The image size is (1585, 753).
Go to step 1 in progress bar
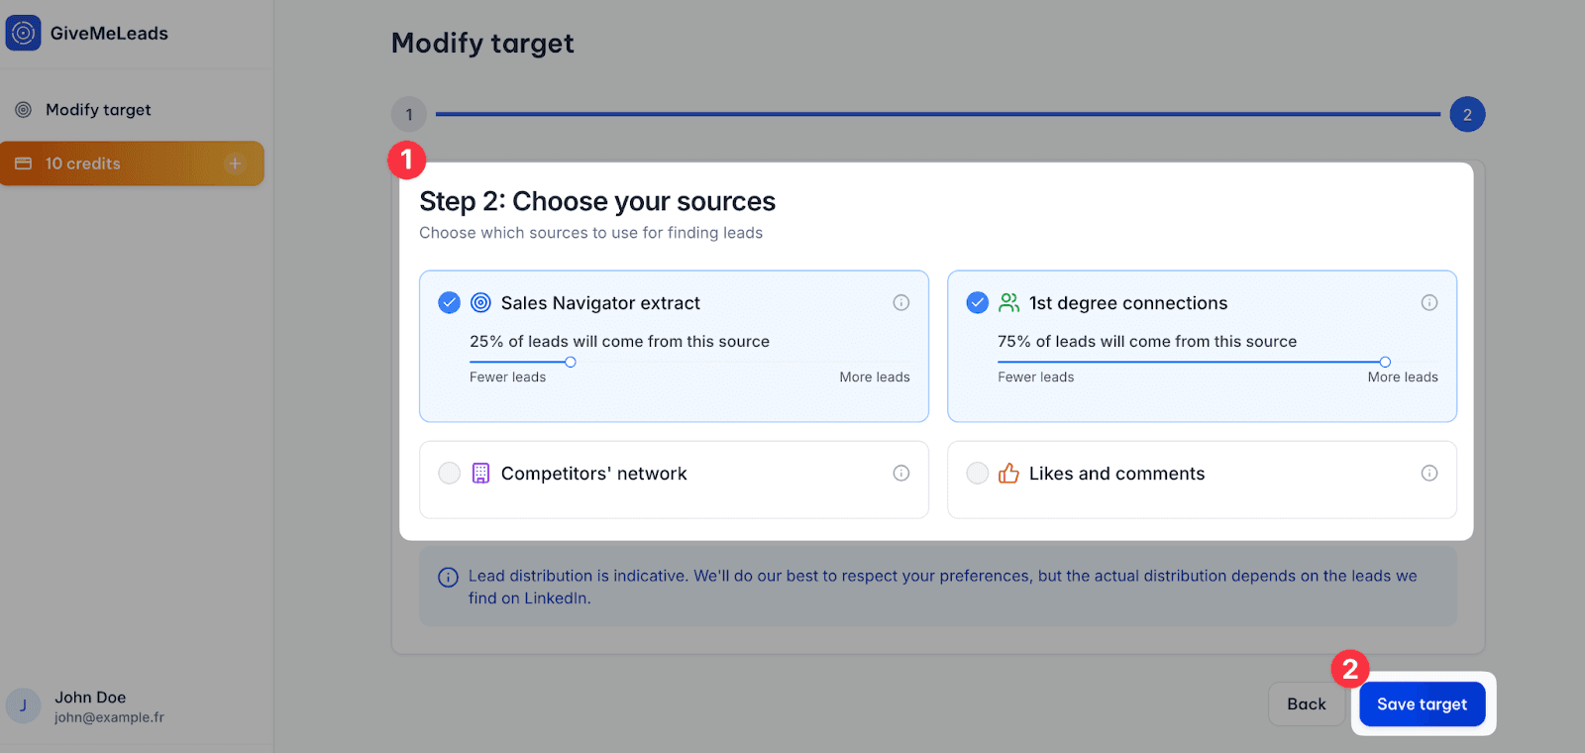click(x=409, y=115)
